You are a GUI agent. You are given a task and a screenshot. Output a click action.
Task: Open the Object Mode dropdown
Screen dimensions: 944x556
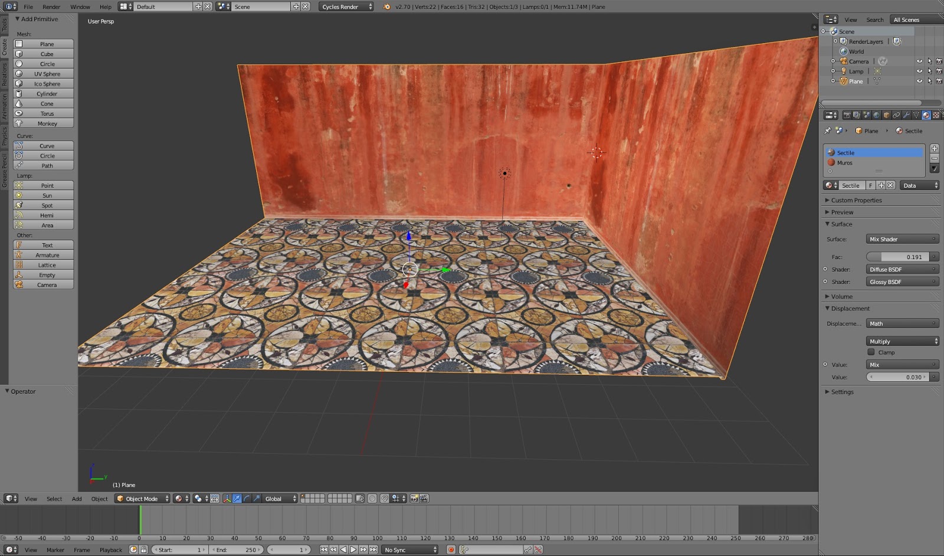coord(143,499)
